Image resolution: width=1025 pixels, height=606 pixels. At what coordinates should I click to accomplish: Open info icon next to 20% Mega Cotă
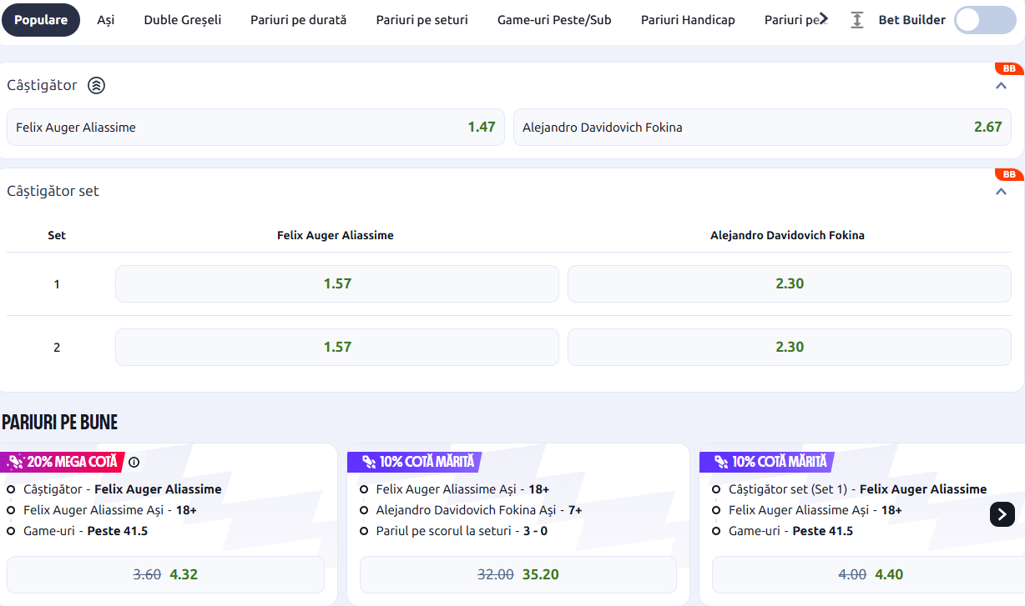click(x=134, y=462)
